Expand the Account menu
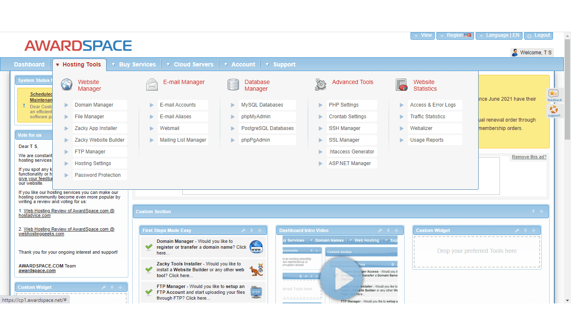The image size is (571, 321). click(x=240, y=64)
